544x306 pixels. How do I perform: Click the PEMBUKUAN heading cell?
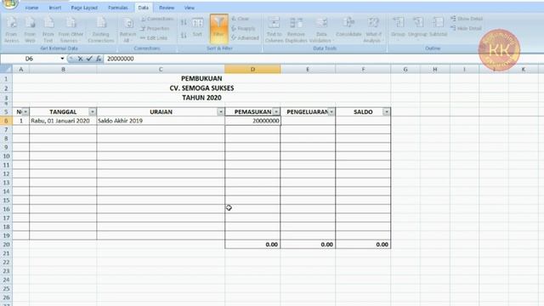tap(201, 79)
